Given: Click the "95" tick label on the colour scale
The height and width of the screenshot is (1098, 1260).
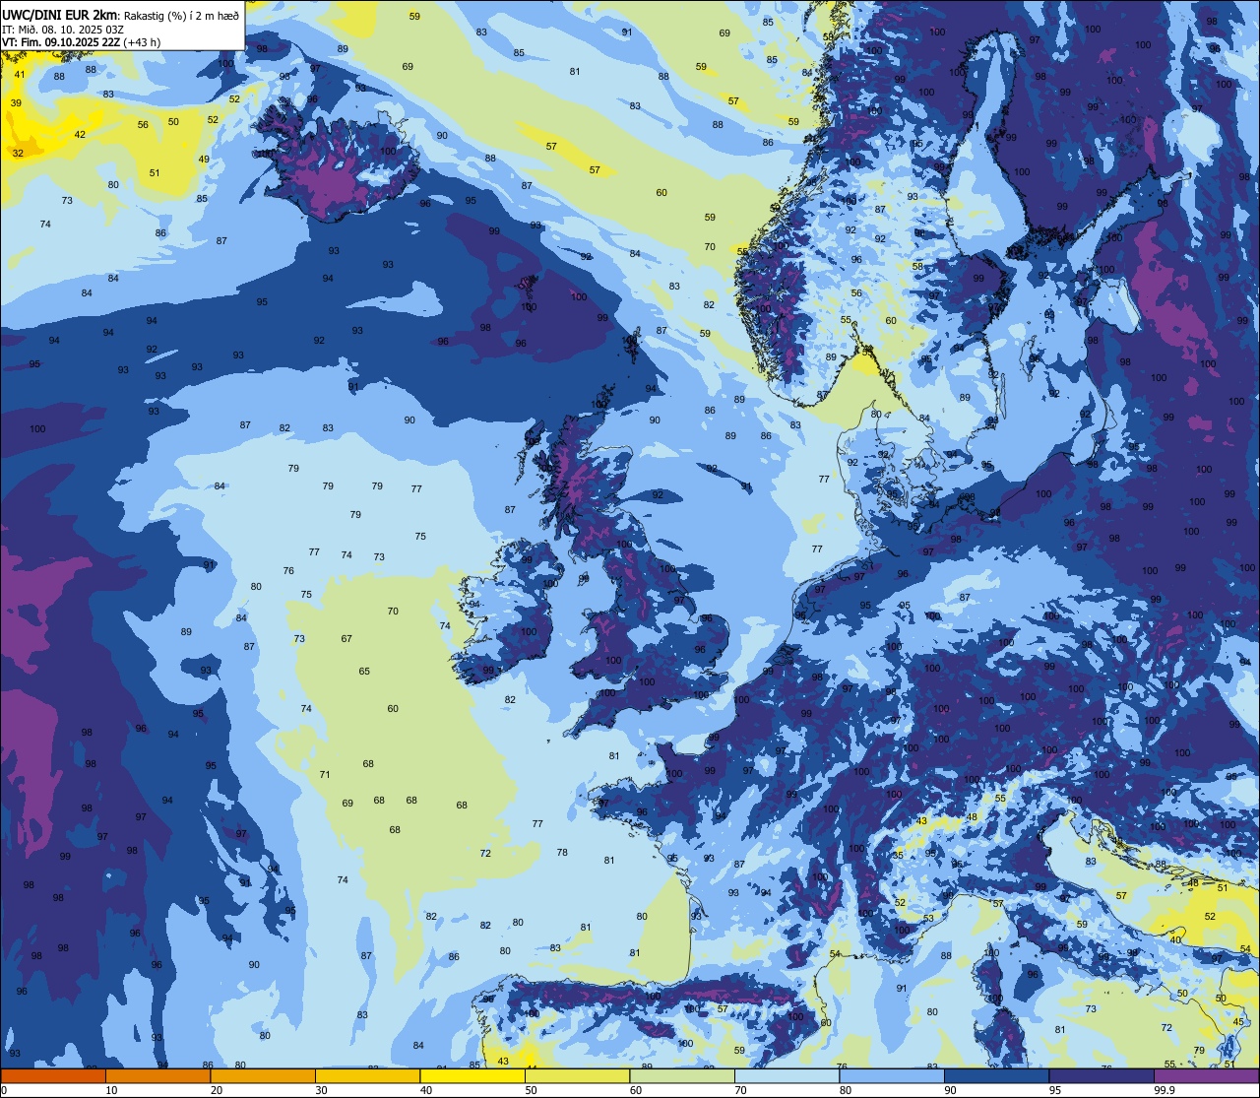Looking at the screenshot, I should tap(1056, 1090).
